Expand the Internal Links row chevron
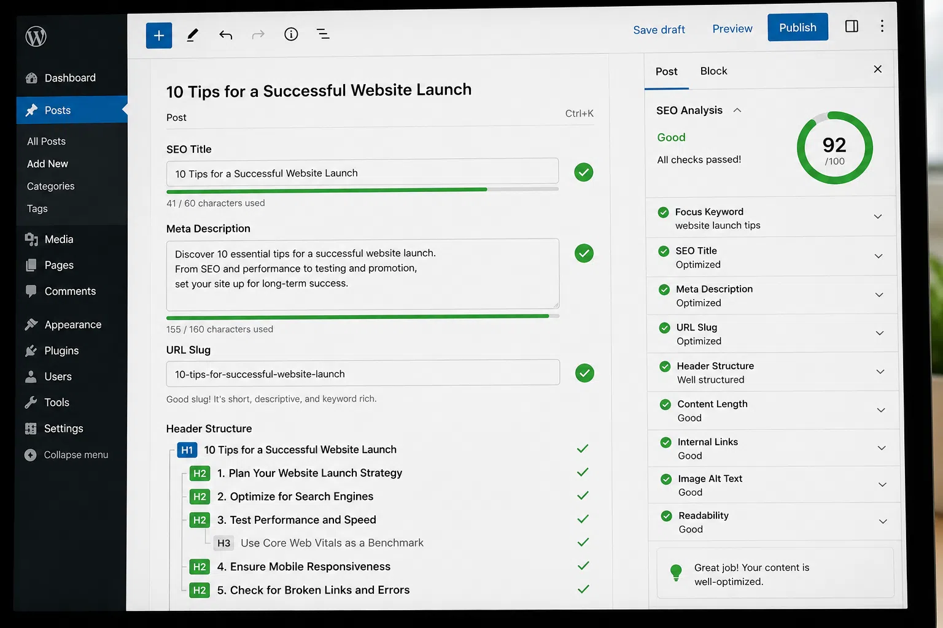The image size is (943, 628). click(882, 448)
